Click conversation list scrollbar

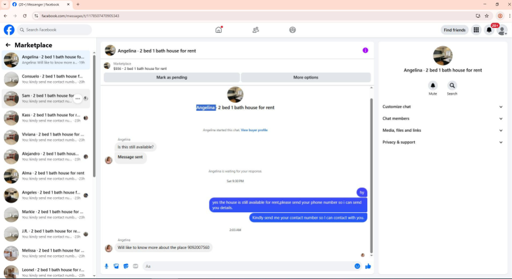(x=94, y=116)
